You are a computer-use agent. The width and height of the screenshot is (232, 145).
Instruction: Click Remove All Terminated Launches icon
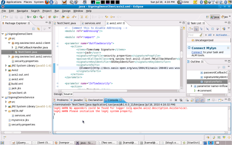pyautogui.click(x=181, y=100)
